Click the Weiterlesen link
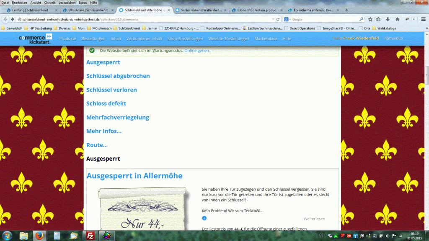 pyautogui.click(x=314, y=219)
